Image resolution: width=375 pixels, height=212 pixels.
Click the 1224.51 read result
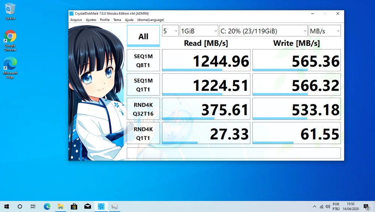206,84
